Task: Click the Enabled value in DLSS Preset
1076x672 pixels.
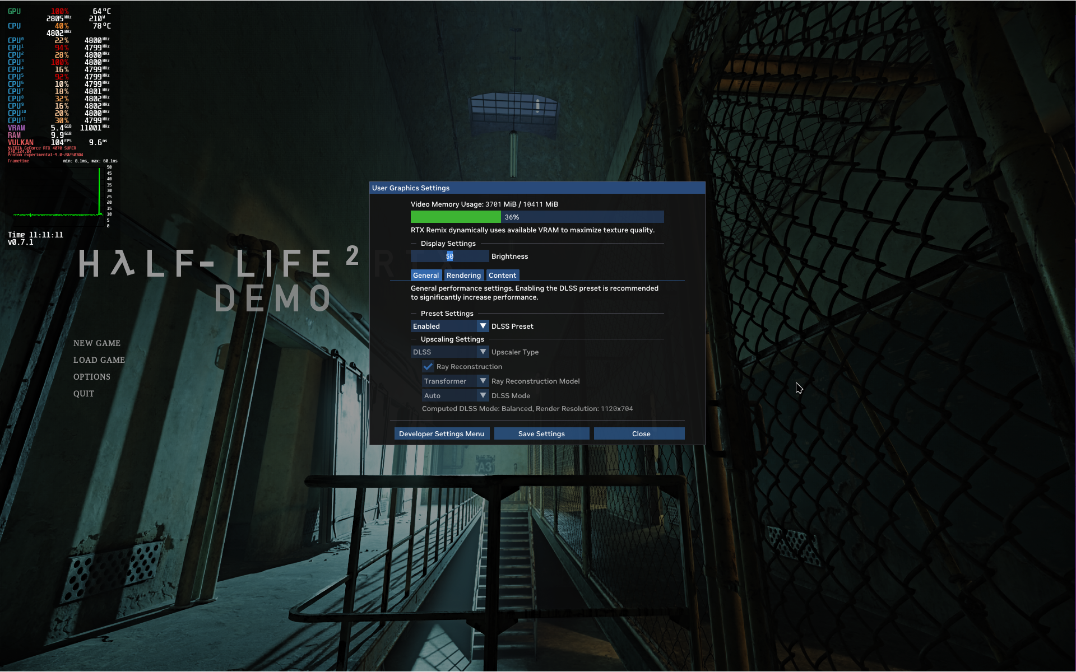Action: coord(444,326)
